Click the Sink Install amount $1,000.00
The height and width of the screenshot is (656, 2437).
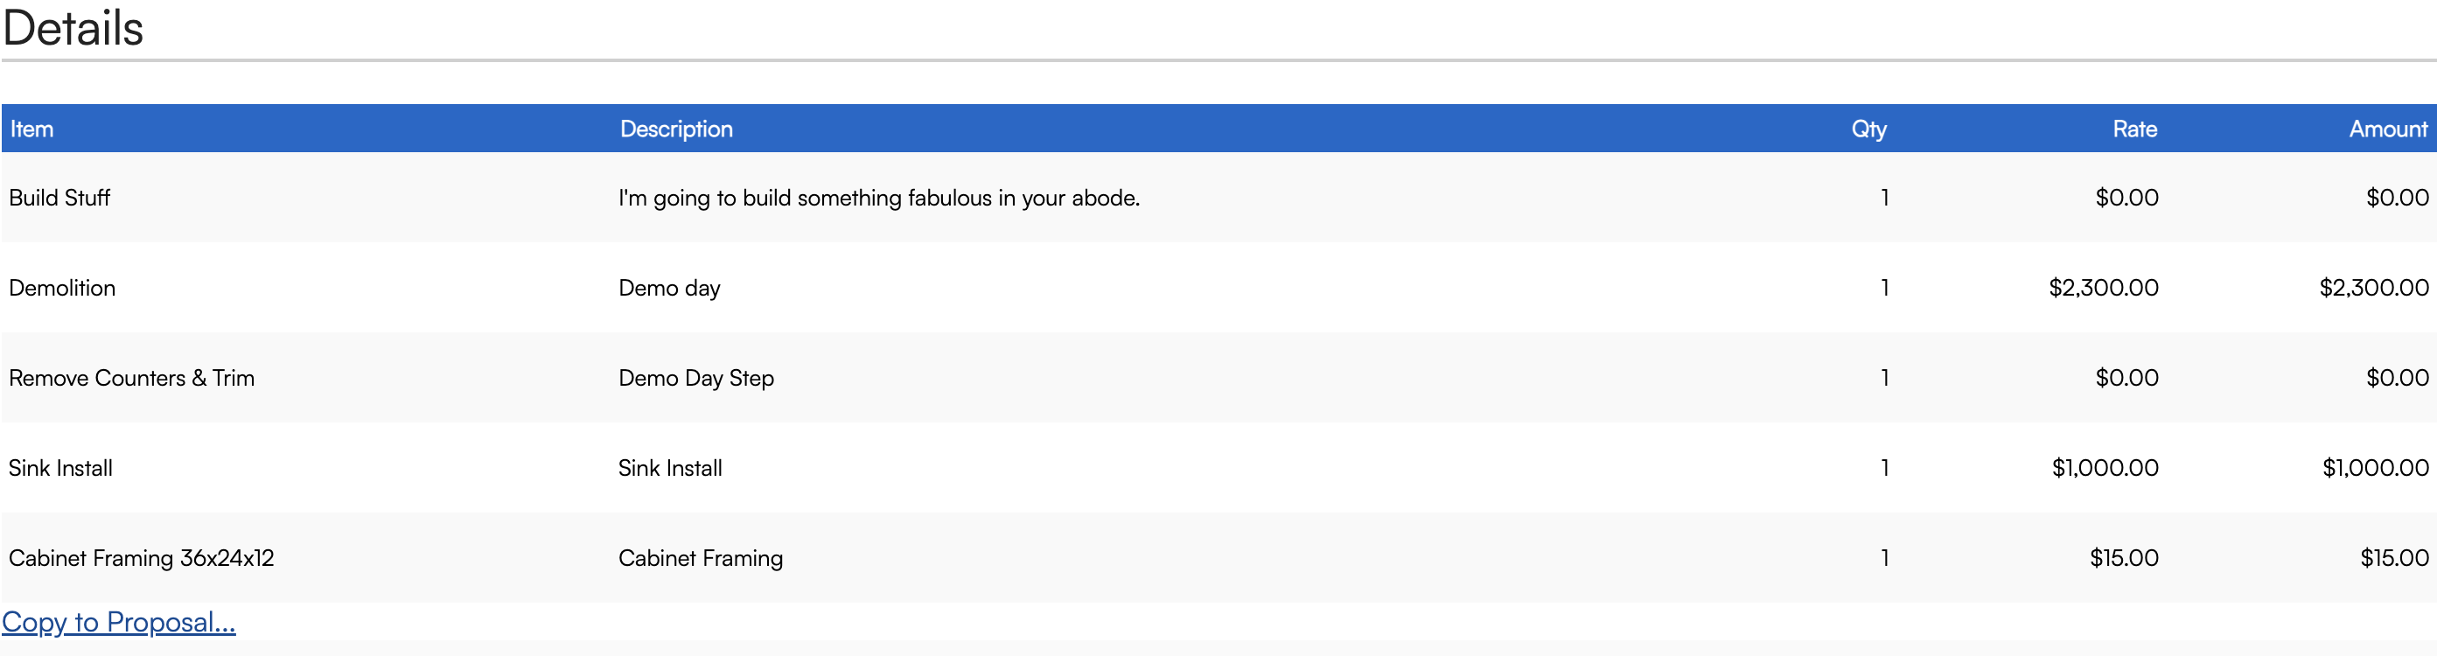click(2376, 468)
